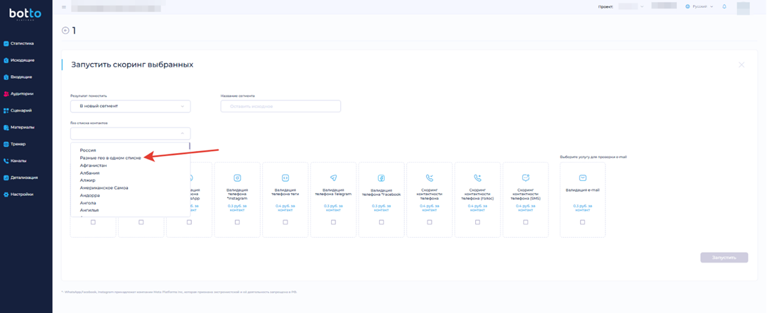Screen dimensions: 767x313
Task: Open the "В новый сегмент" result dropdown
Action: click(x=130, y=106)
